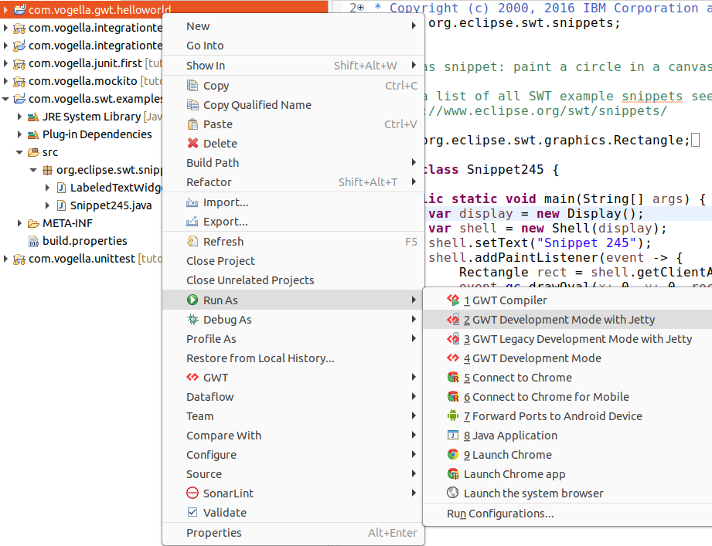The width and height of the screenshot is (712, 546).
Task: Open the Profile As submenu
Action: [x=293, y=339]
